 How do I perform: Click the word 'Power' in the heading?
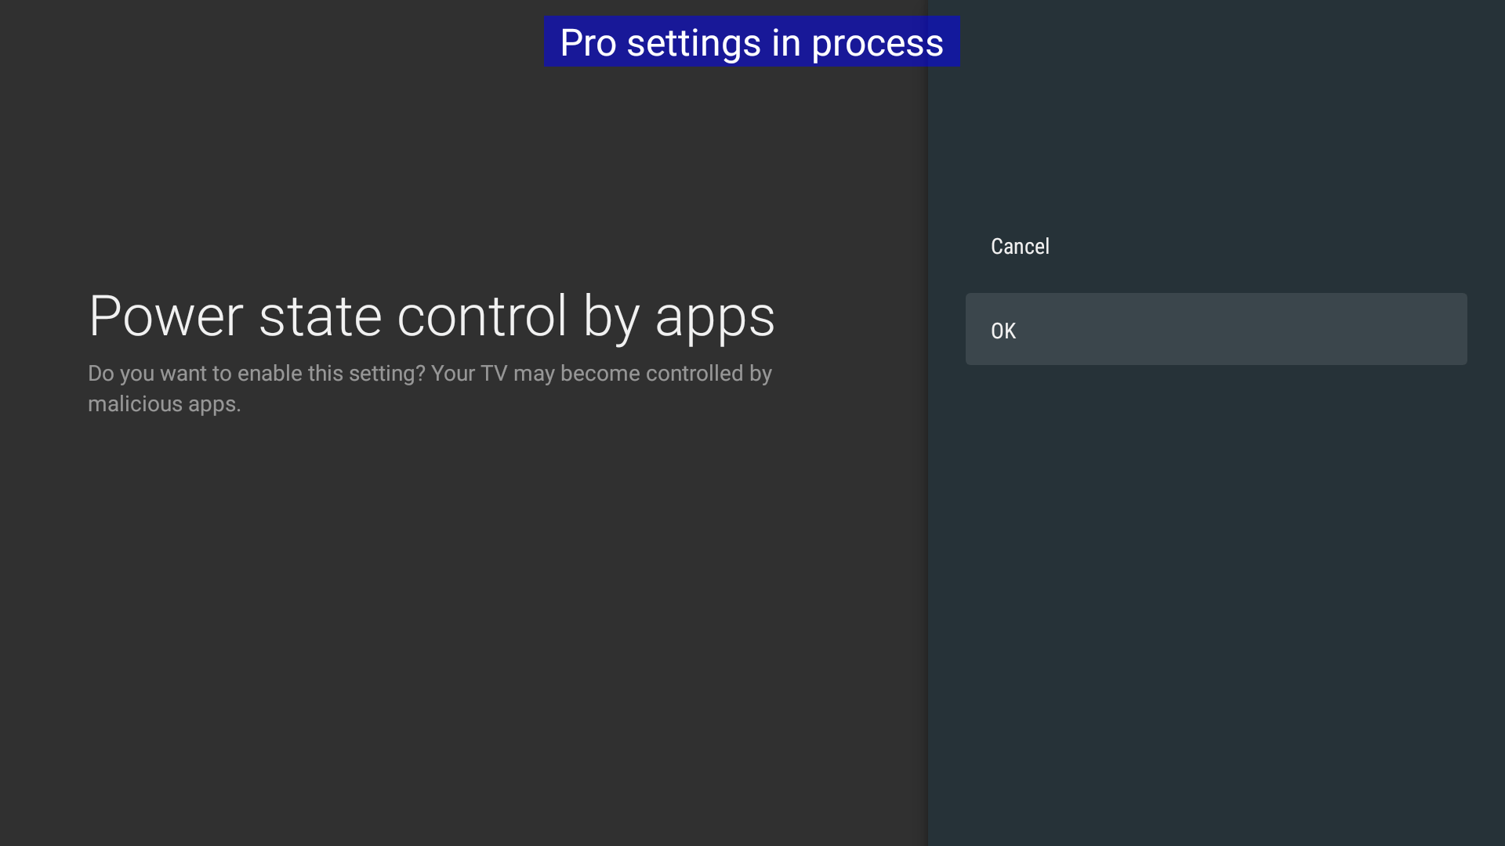pos(165,316)
